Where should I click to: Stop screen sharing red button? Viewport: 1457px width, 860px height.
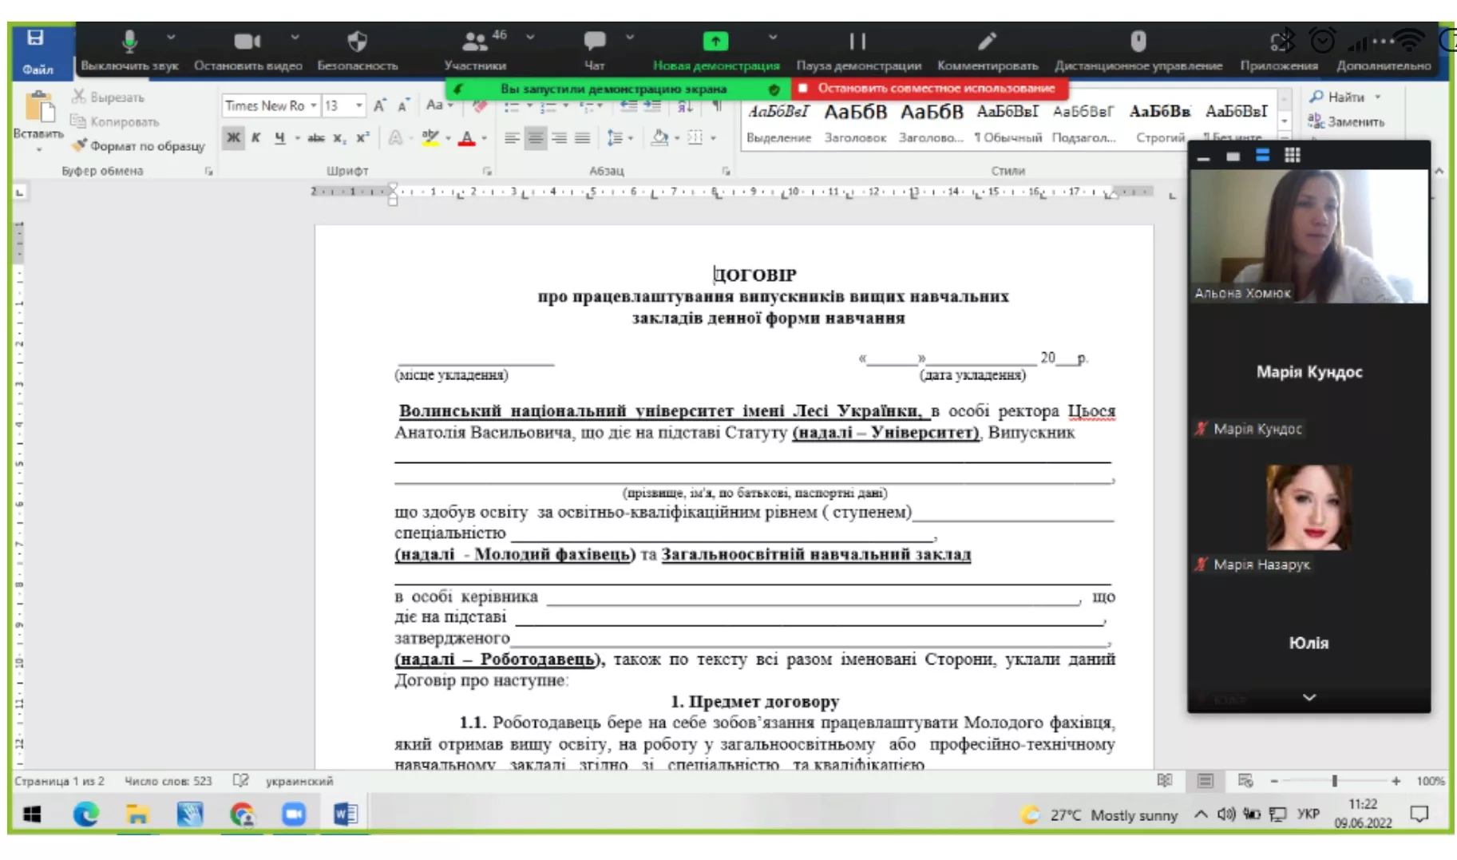tap(928, 88)
